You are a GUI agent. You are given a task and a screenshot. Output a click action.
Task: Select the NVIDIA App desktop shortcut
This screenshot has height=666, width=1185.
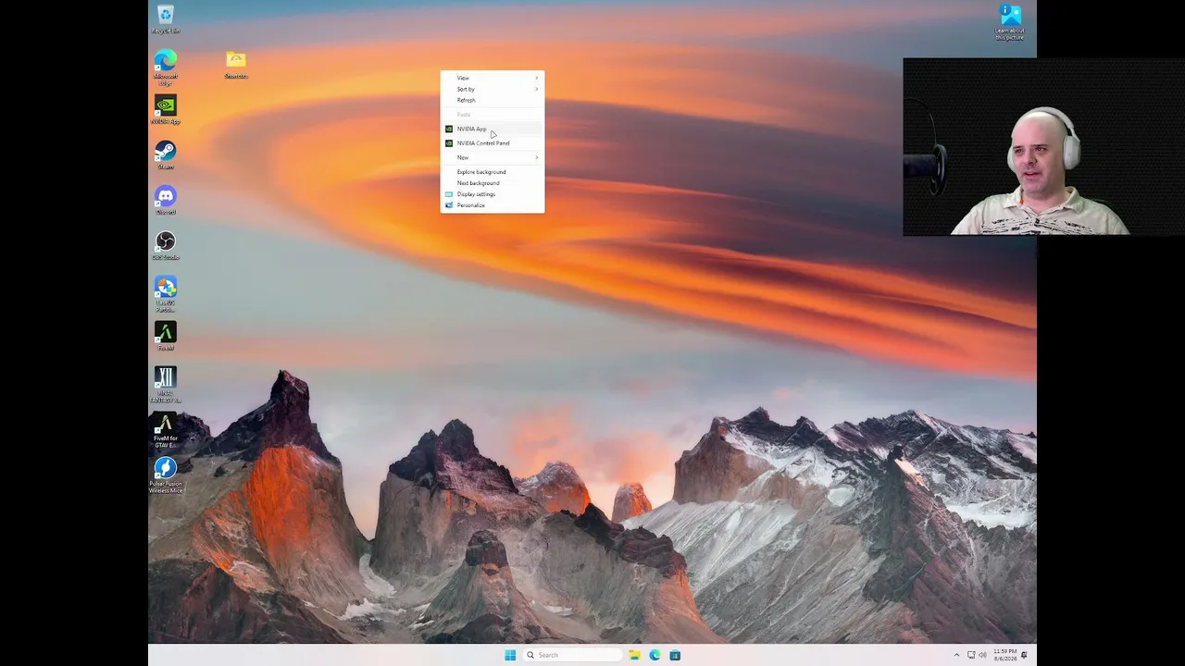[166, 110]
